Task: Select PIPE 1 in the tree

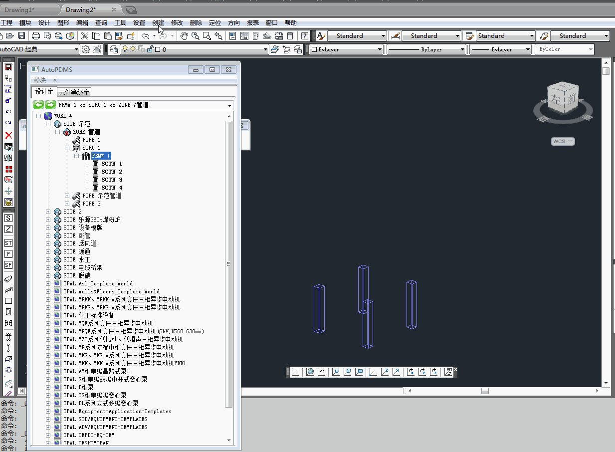Action: pos(91,140)
